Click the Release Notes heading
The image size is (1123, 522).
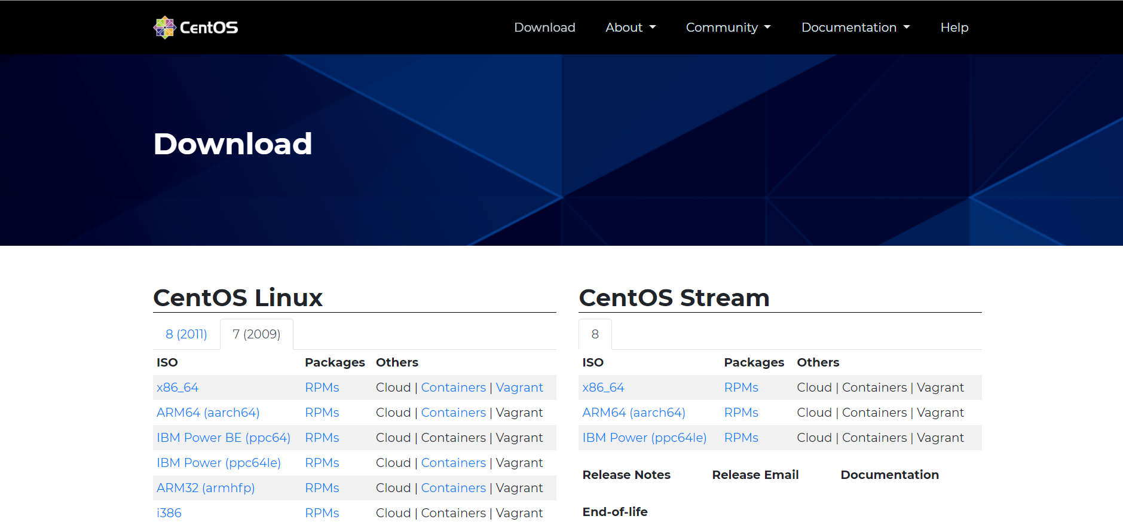(x=626, y=475)
